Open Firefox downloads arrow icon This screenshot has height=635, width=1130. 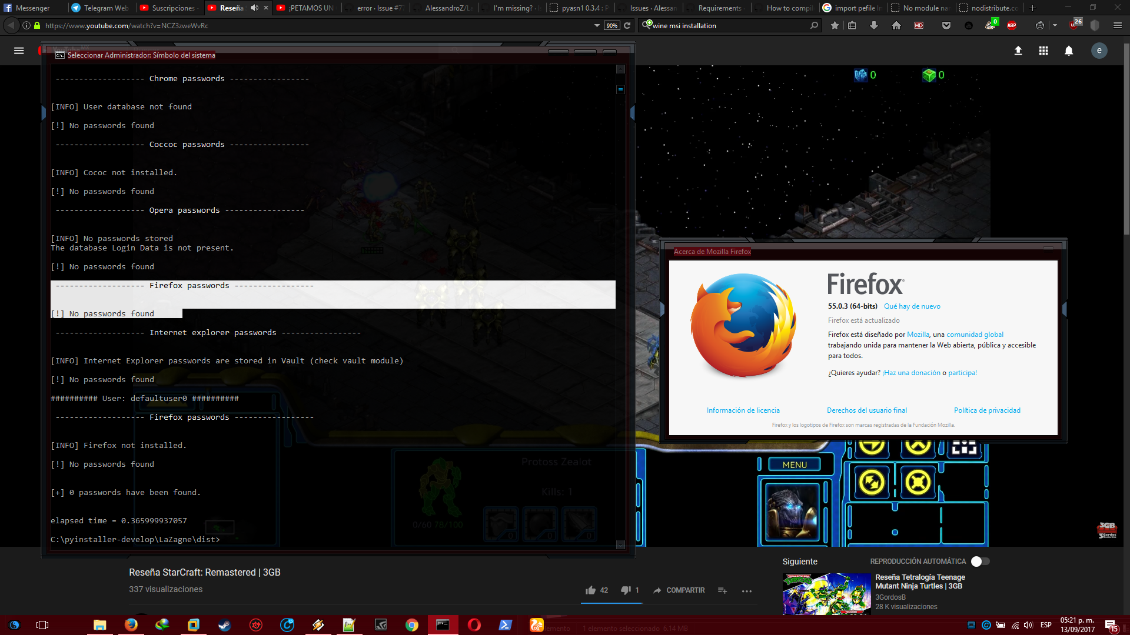coord(875,26)
